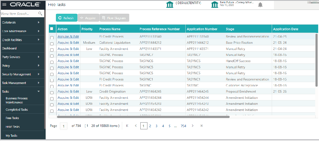Click the Menu Item Search field
This screenshot has width=319, height=142.
19,14
